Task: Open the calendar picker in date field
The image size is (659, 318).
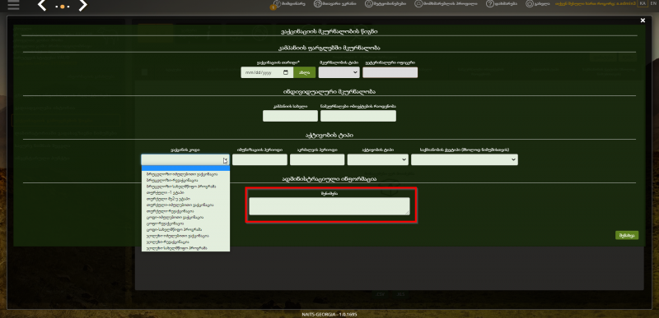Action: (x=286, y=72)
